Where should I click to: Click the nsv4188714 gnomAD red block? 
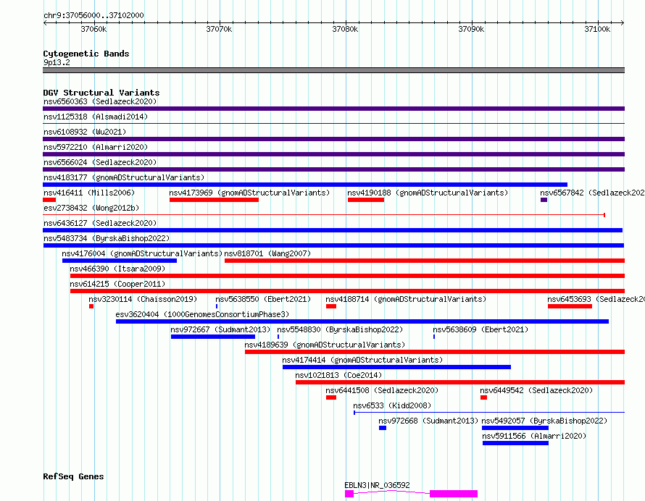pos(331,306)
